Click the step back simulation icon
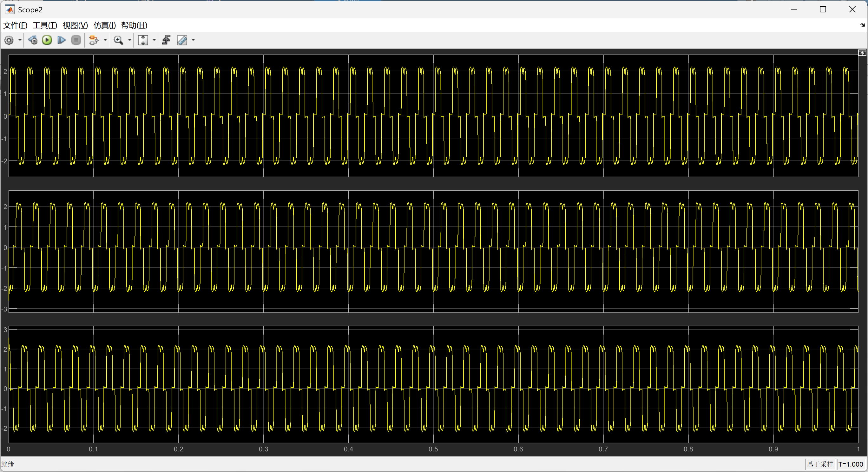The width and height of the screenshot is (868, 472). [x=33, y=40]
